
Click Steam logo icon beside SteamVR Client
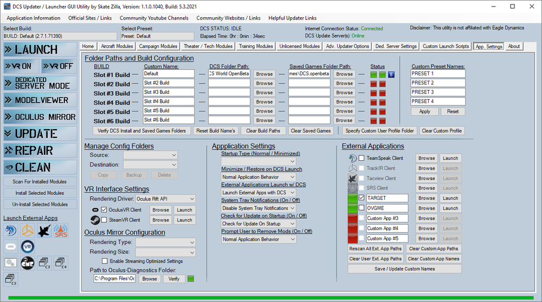click(x=95, y=220)
